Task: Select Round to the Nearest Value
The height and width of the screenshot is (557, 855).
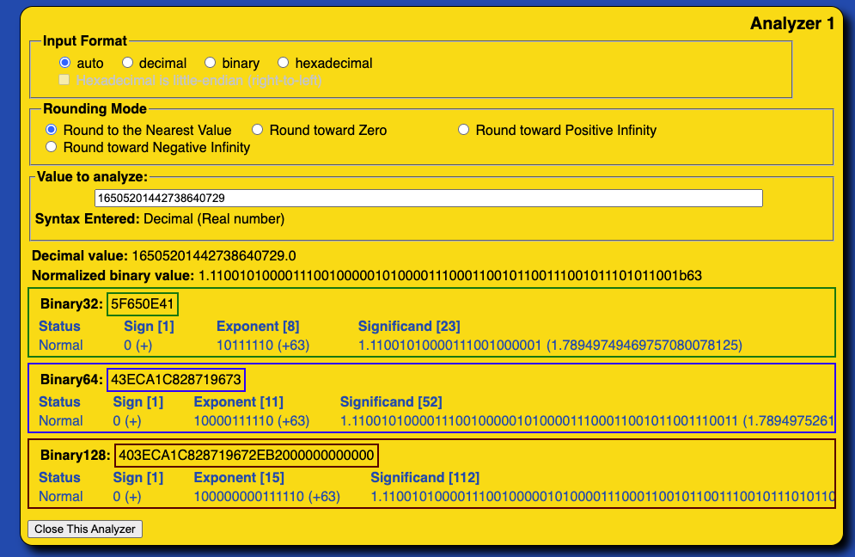Action: (x=52, y=130)
